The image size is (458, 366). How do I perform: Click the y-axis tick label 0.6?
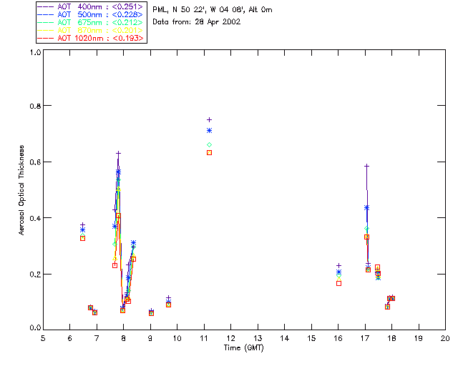[x=35, y=162]
